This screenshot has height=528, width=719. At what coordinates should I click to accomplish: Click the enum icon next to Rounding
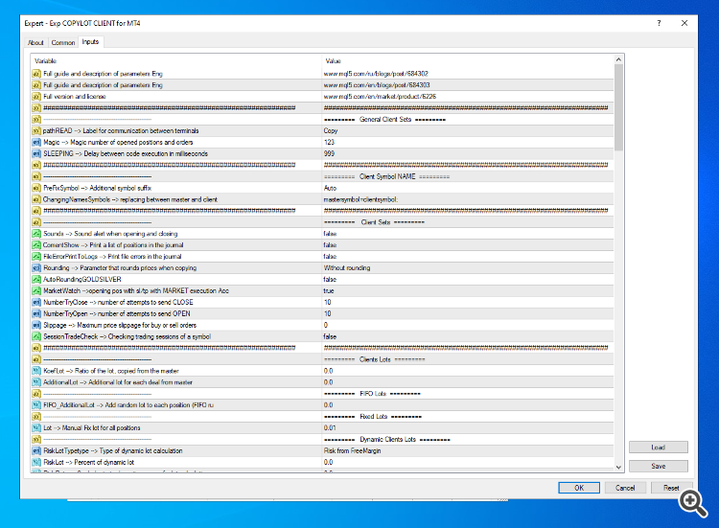click(36, 268)
